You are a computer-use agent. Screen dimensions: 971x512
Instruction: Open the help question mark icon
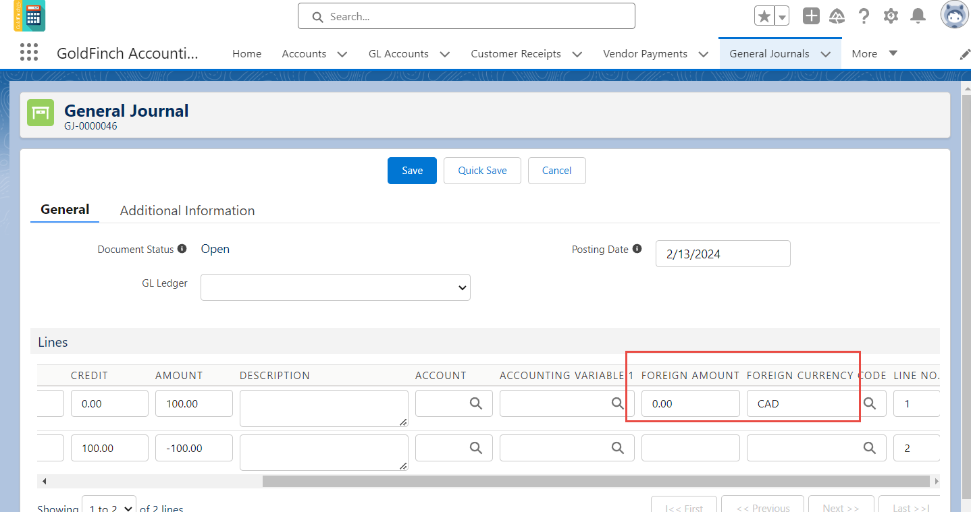(864, 16)
